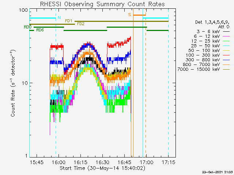
Task: Click the black line swatch for 3 - 6 keV
Action: [226, 32]
